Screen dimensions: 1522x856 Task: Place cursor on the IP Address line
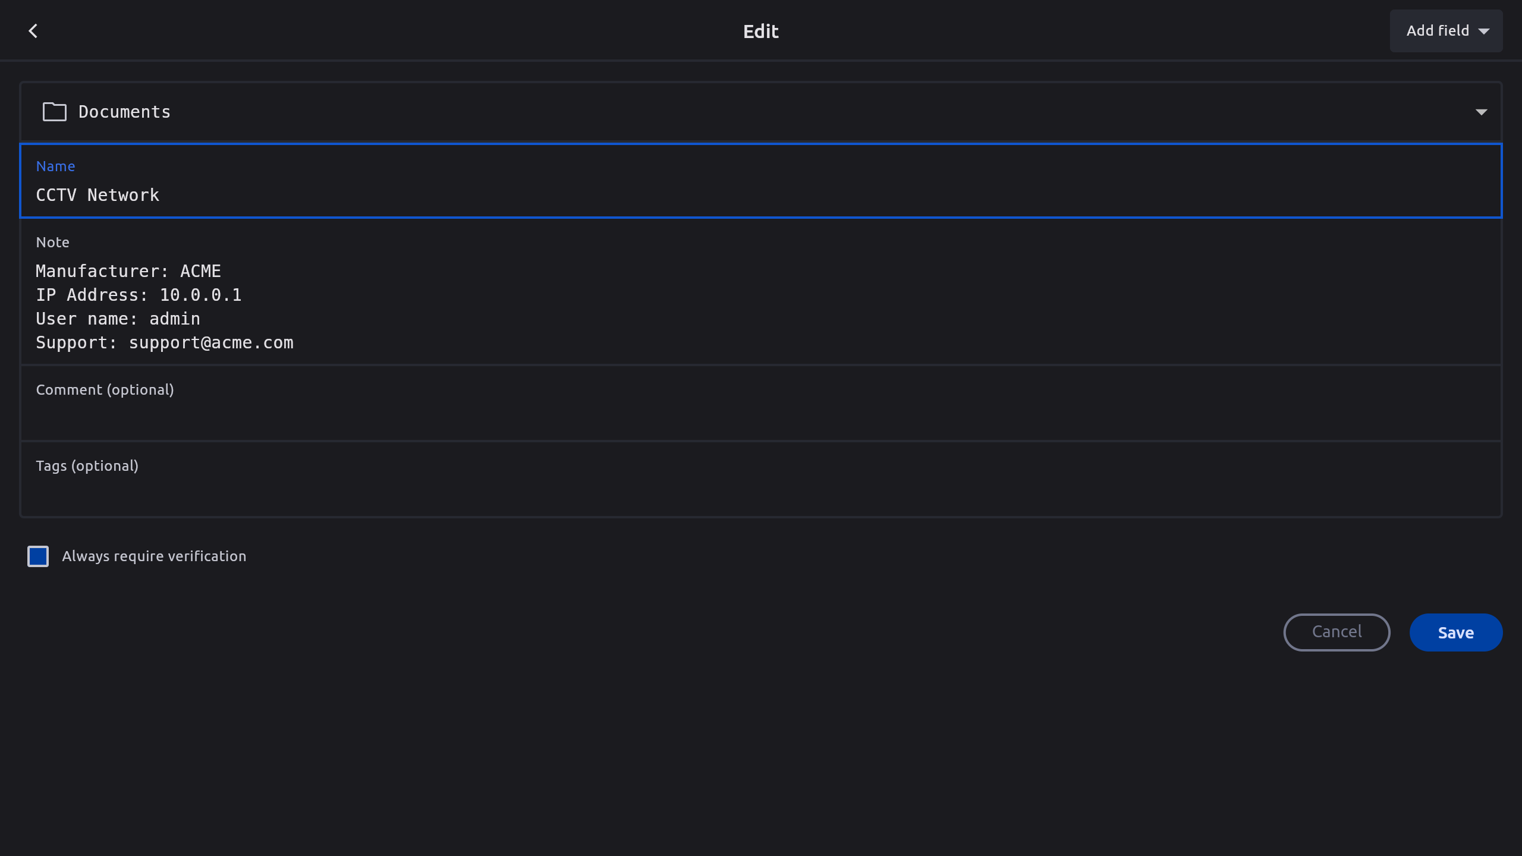point(139,295)
